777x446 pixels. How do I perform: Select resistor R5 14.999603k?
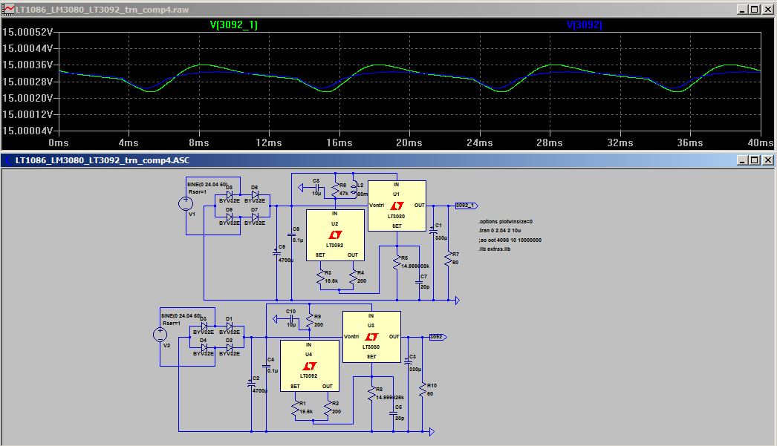[397, 263]
